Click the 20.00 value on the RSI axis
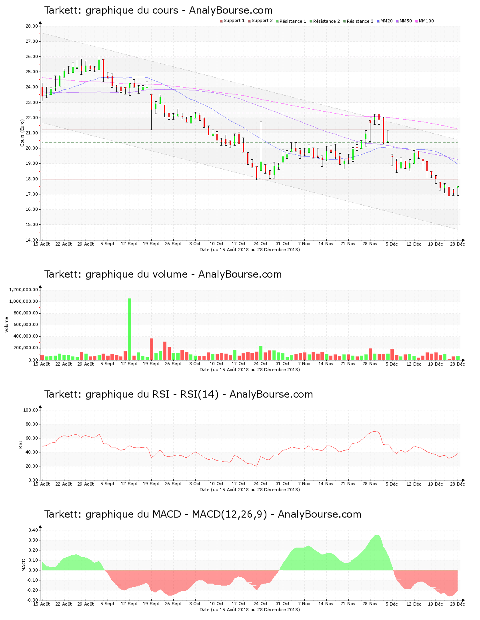 click(x=32, y=466)
